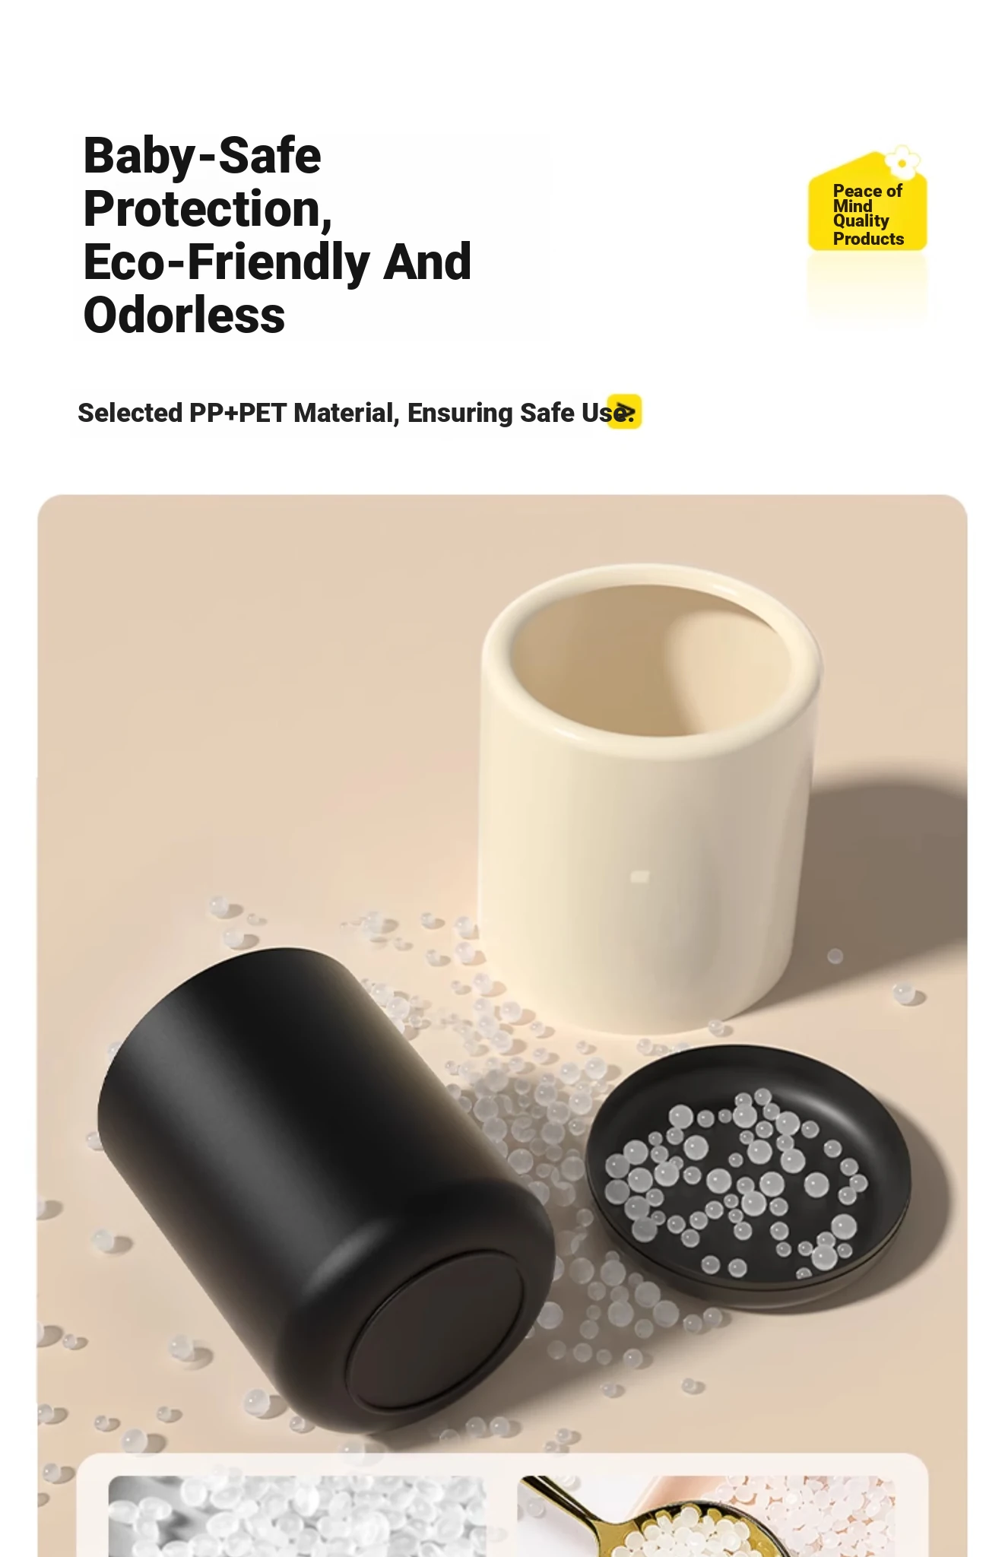
Task: Click the white thumbnail panel strip
Action: (502, 1506)
